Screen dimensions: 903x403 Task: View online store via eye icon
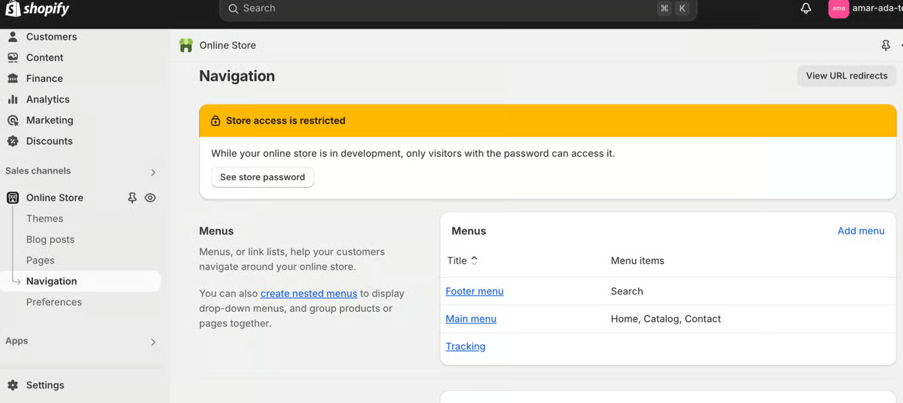click(150, 198)
